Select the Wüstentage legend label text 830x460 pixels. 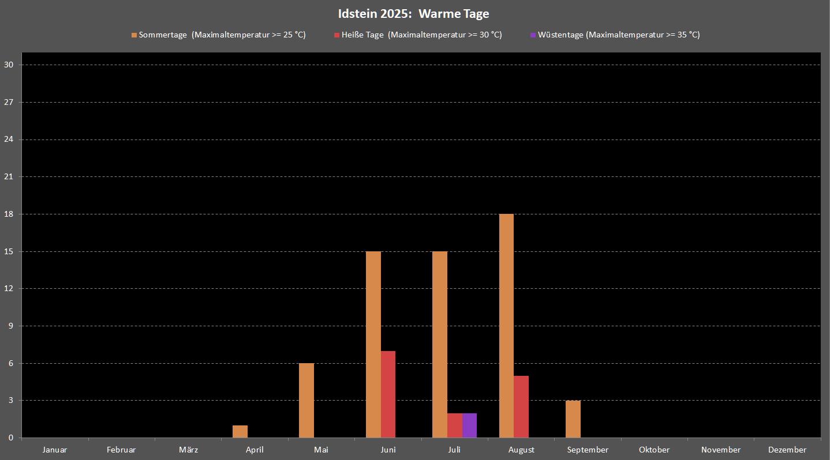[x=619, y=35]
